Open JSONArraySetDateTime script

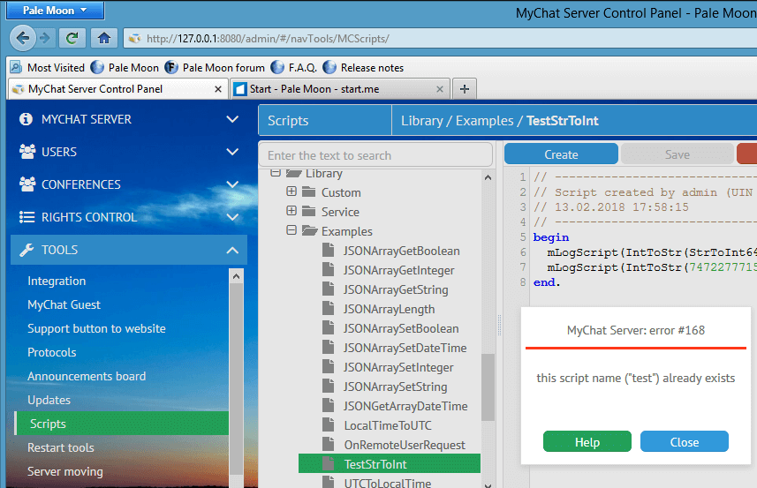pyautogui.click(x=405, y=348)
